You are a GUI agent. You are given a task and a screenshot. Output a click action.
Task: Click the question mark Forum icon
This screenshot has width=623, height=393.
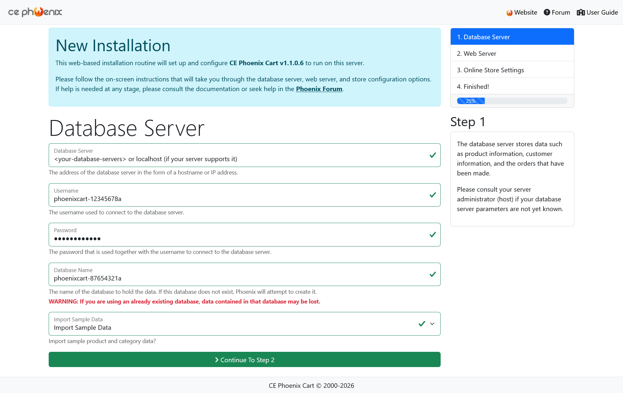pyautogui.click(x=547, y=12)
